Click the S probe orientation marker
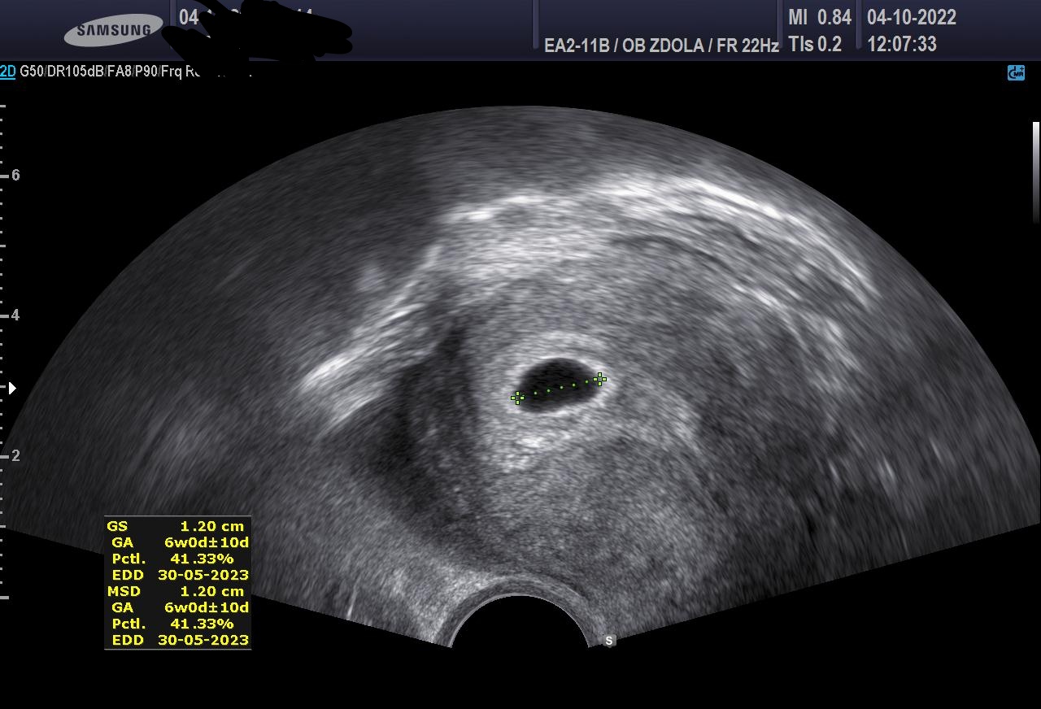1041x709 pixels. point(609,641)
